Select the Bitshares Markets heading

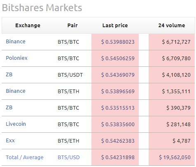point(42,7)
